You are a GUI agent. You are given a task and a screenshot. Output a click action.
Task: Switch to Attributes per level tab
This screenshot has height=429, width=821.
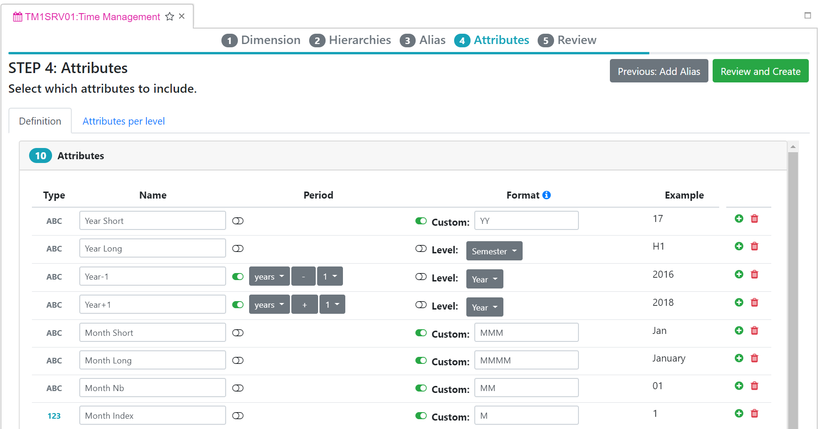coord(123,121)
